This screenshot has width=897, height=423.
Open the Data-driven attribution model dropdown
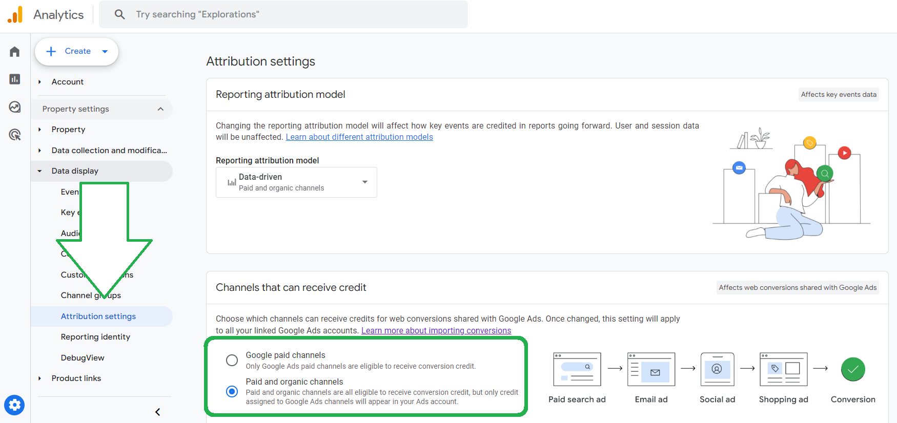click(296, 182)
